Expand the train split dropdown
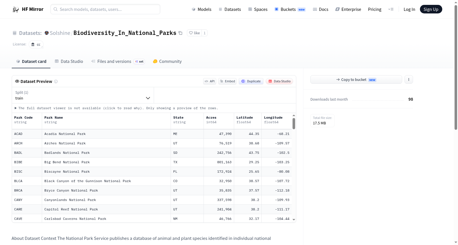This screenshot has width=458, height=245. [x=83, y=95]
